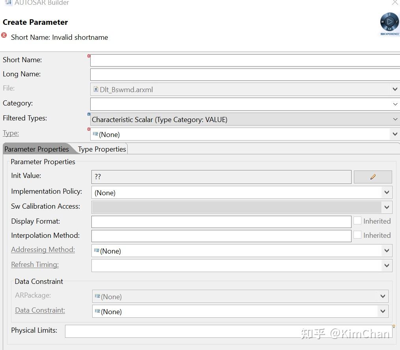Open the Data Constraint dropdown arrow

coord(382,311)
